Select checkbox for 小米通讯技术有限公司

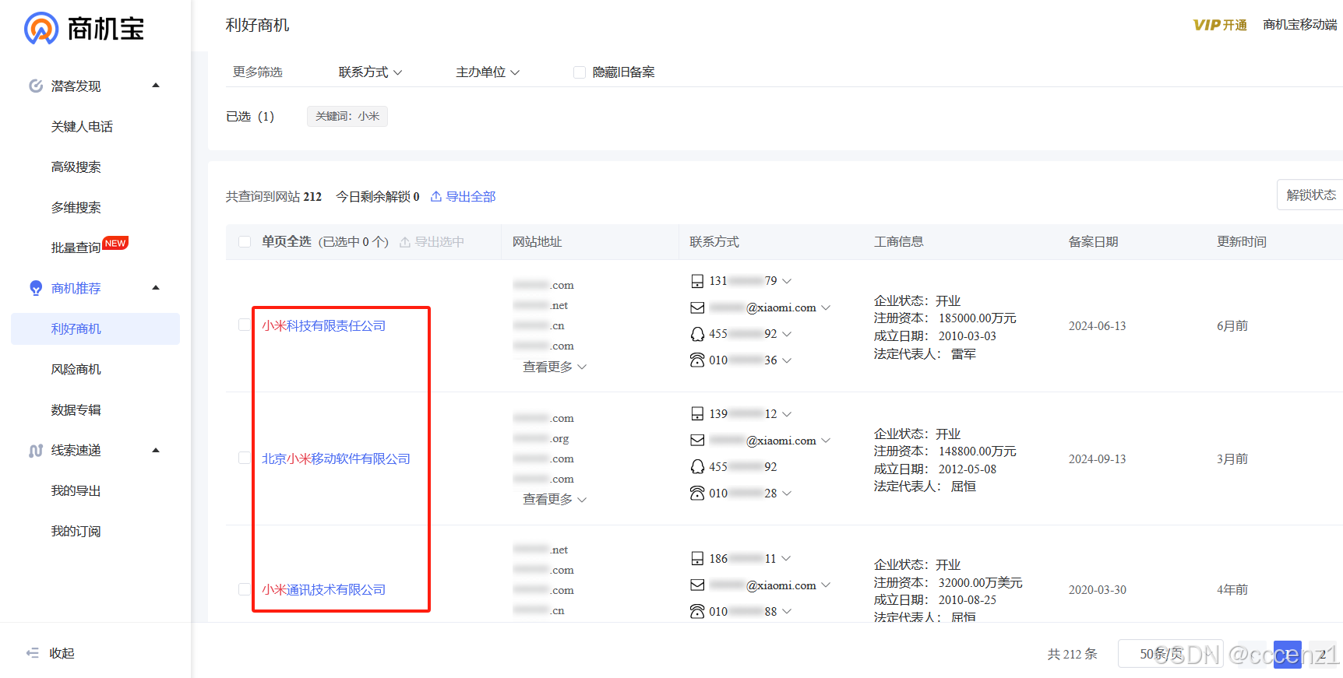[x=245, y=589]
